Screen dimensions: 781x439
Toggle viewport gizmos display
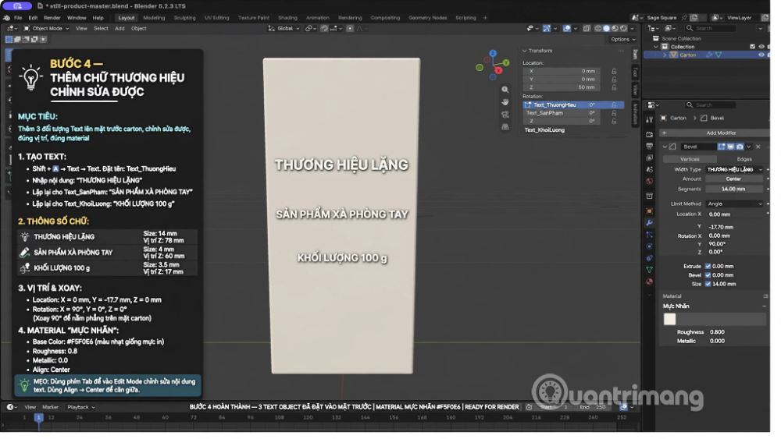(x=547, y=28)
